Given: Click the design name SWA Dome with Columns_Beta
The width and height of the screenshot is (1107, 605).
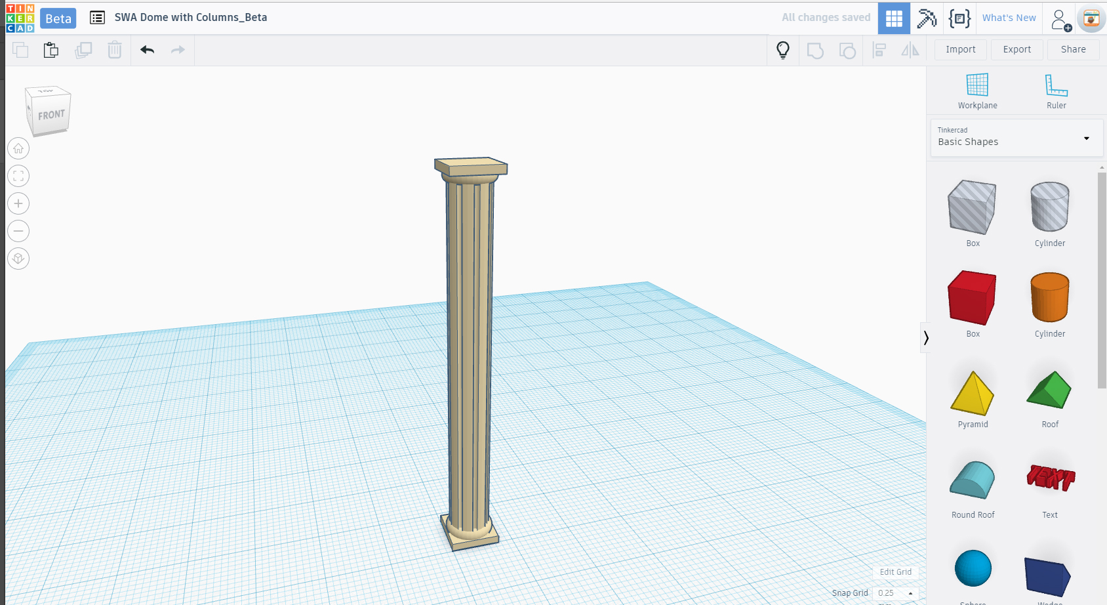Looking at the screenshot, I should click(191, 18).
